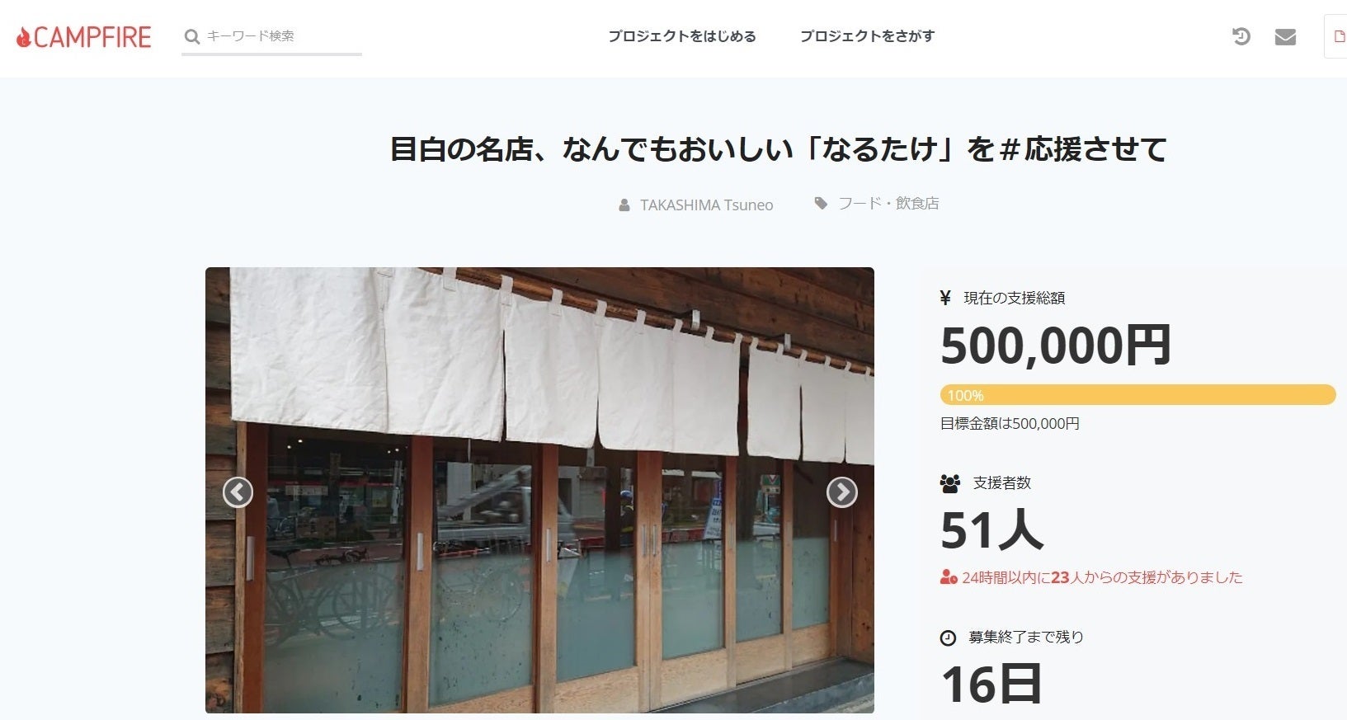Show previous image with left arrow

click(238, 492)
